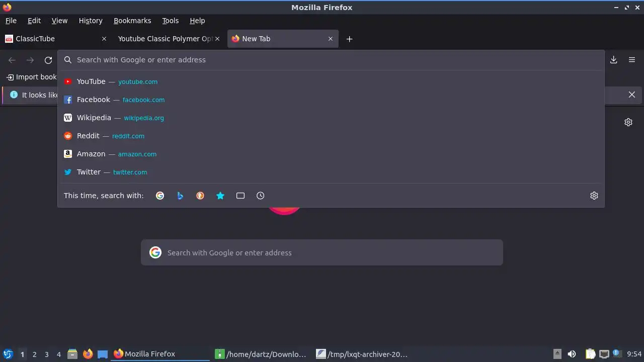The height and width of the screenshot is (362, 644).
Task: Switch to the ClassicTube tab
Action: (x=55, y=39)
